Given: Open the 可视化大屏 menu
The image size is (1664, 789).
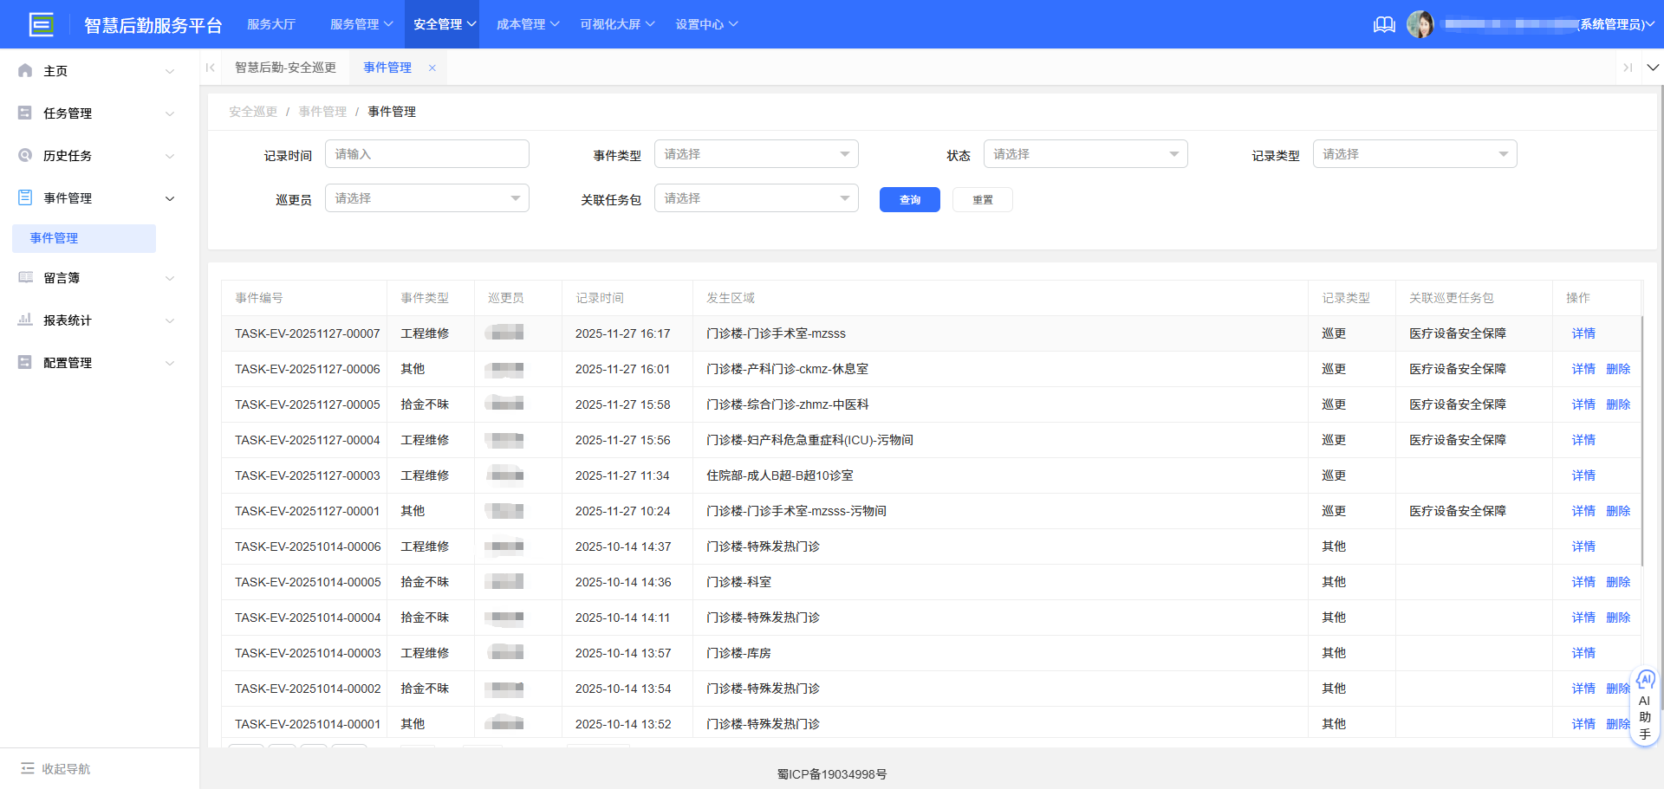Looking at the screenshot, I should pos(616,23).
